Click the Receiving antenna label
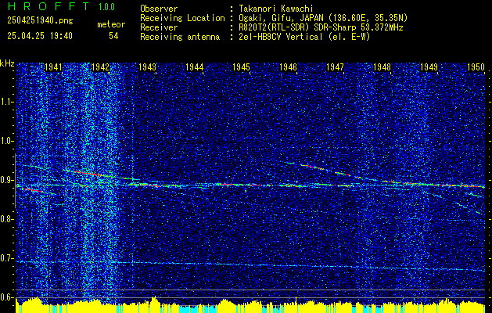Screen dimensions: 492x313 (x=180, y=37)
